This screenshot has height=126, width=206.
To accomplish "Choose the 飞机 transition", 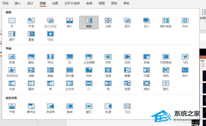I will pos(185,59).
